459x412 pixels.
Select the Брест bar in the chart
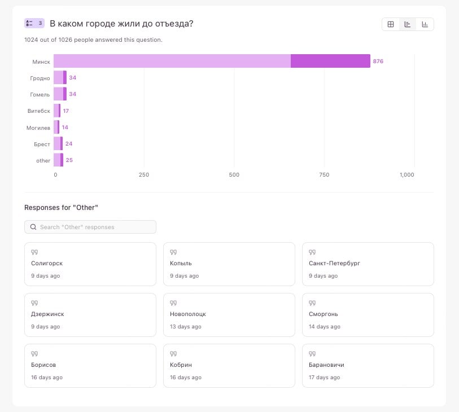coord(58,144)
